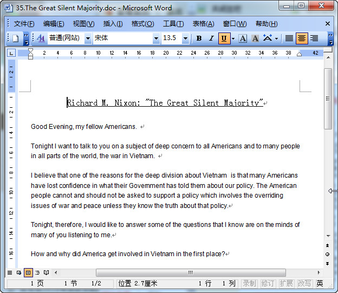338x293 pixels.
Task: Click the Character Scaling icon
Action: (268, 38)
